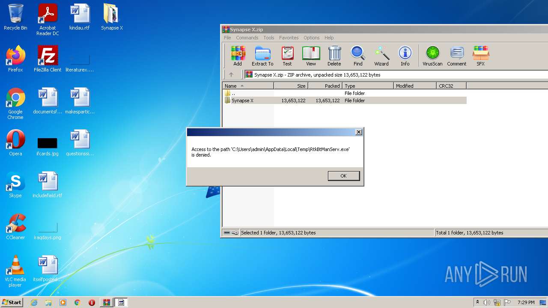Click the Find magnifier icon
The height and width of the screenshot is (308, 548).
tap(358, 56)
